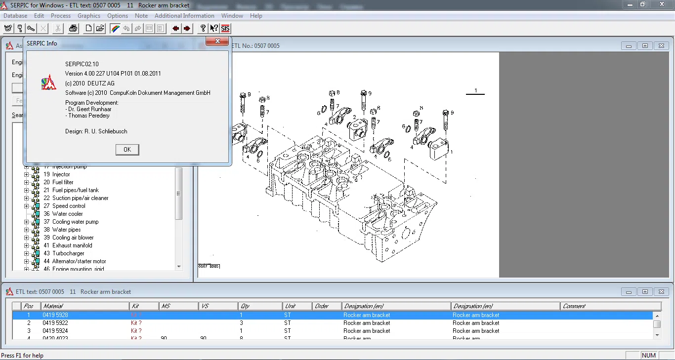Viewport: 675px width, 360px height.
Task: Click the Comment column header
Action: (611, 306)
